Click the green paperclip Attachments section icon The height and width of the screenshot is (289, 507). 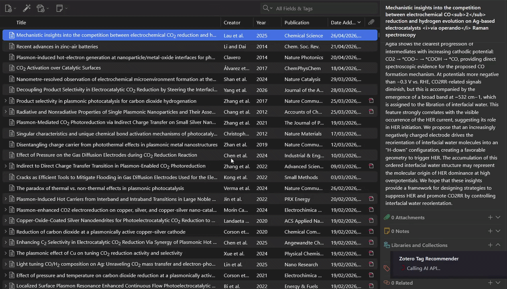pos(387,217)
